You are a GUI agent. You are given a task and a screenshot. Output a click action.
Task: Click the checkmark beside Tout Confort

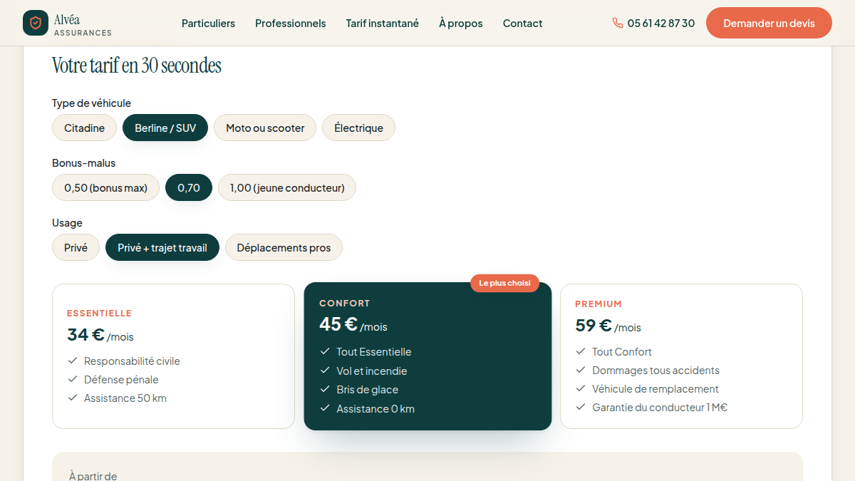[x=580, y=351]
